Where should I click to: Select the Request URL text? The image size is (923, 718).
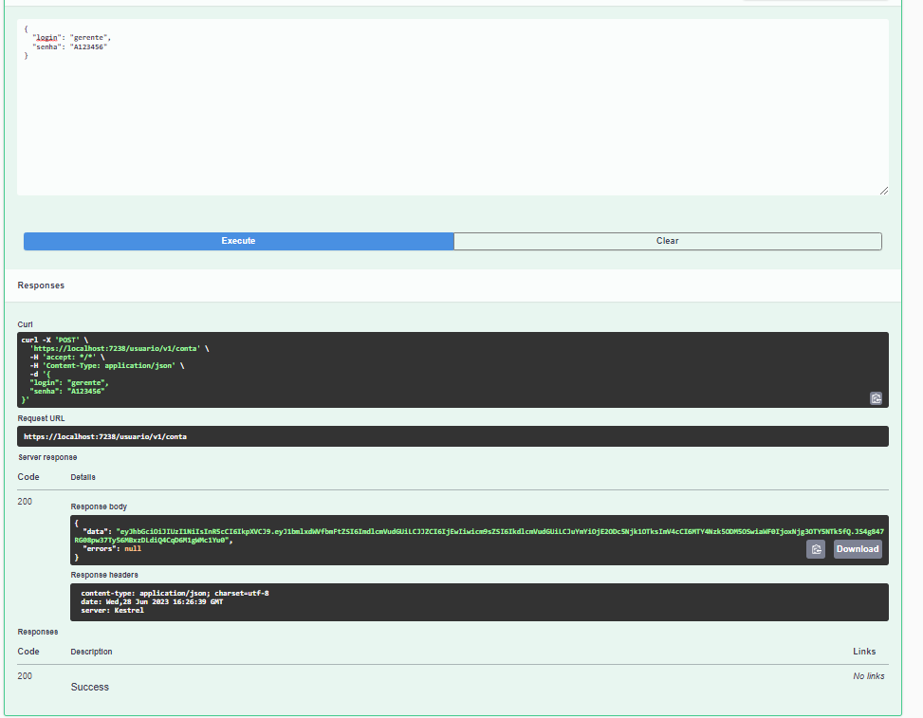(103, 436)
